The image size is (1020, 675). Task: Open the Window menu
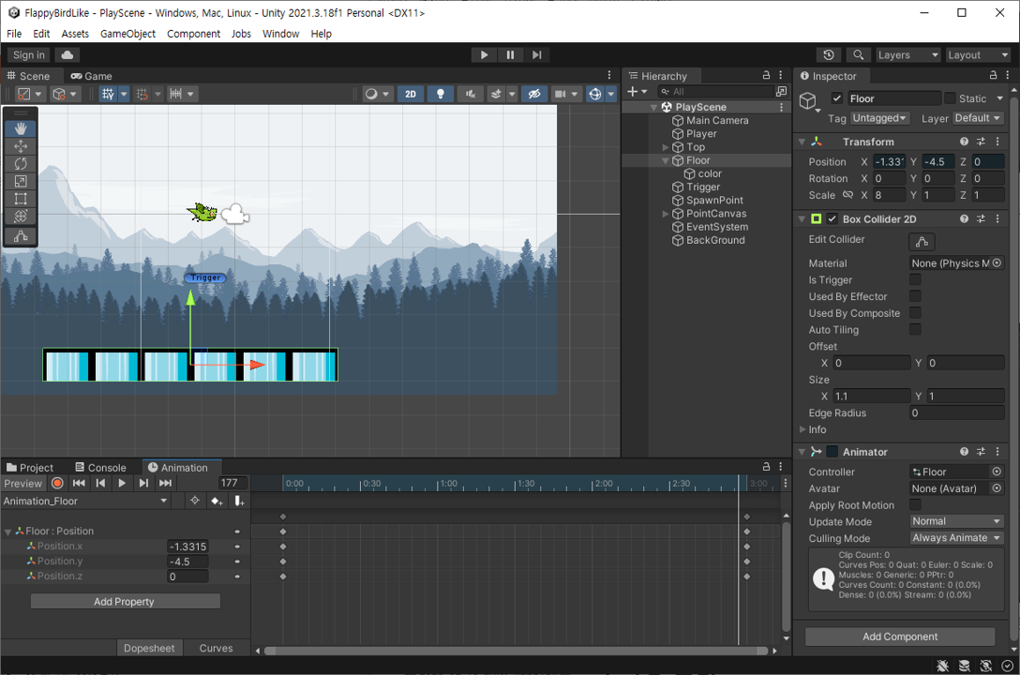click(x=280, y=34)
